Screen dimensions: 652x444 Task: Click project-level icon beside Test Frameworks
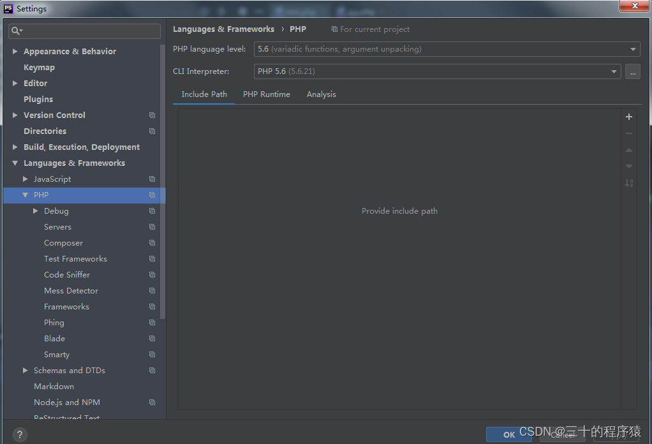(x=152, y=258)
